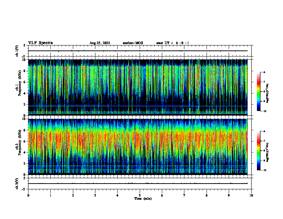Click the "-5" tick on ch.3(V) axis

point(24,189)
